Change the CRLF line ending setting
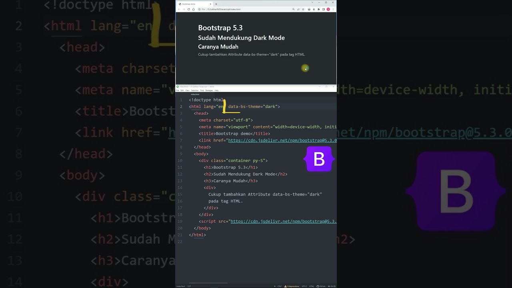This screenshot has width=512, height=288. coord(280,286)
